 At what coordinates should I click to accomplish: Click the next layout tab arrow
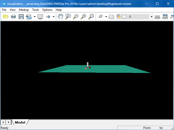coord(8,122)
